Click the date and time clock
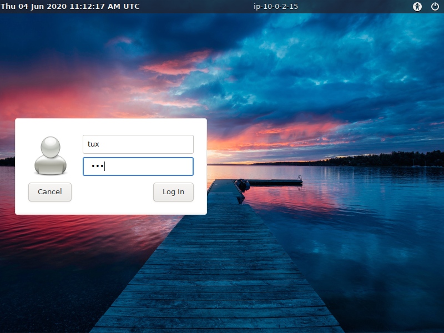 pos(70,6)
